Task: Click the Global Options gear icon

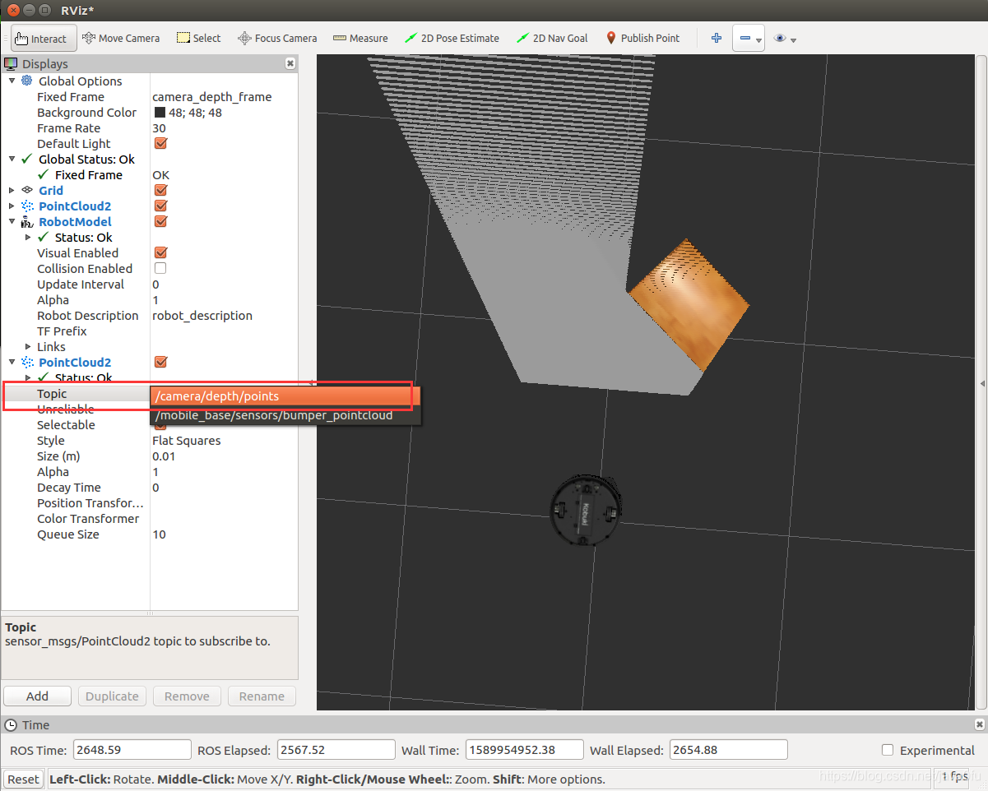Action: 27,81
